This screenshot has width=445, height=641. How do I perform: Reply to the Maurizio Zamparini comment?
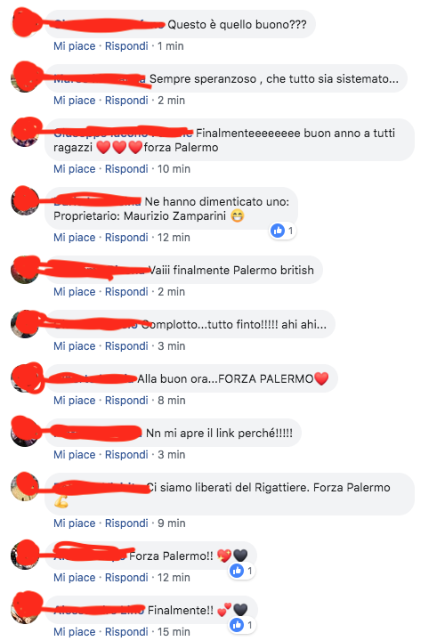click(x=126, y=238)
